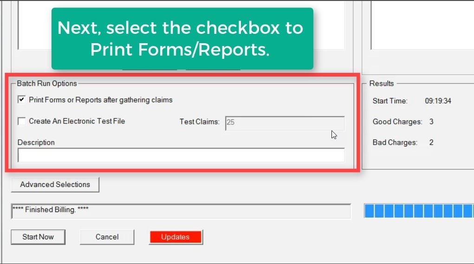
Task: Click the Batch Run Options group title
Action: point(47,84)
